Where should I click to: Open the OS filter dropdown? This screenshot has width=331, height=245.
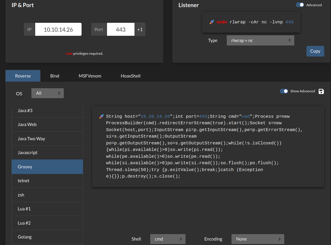[x=48, y=93]
